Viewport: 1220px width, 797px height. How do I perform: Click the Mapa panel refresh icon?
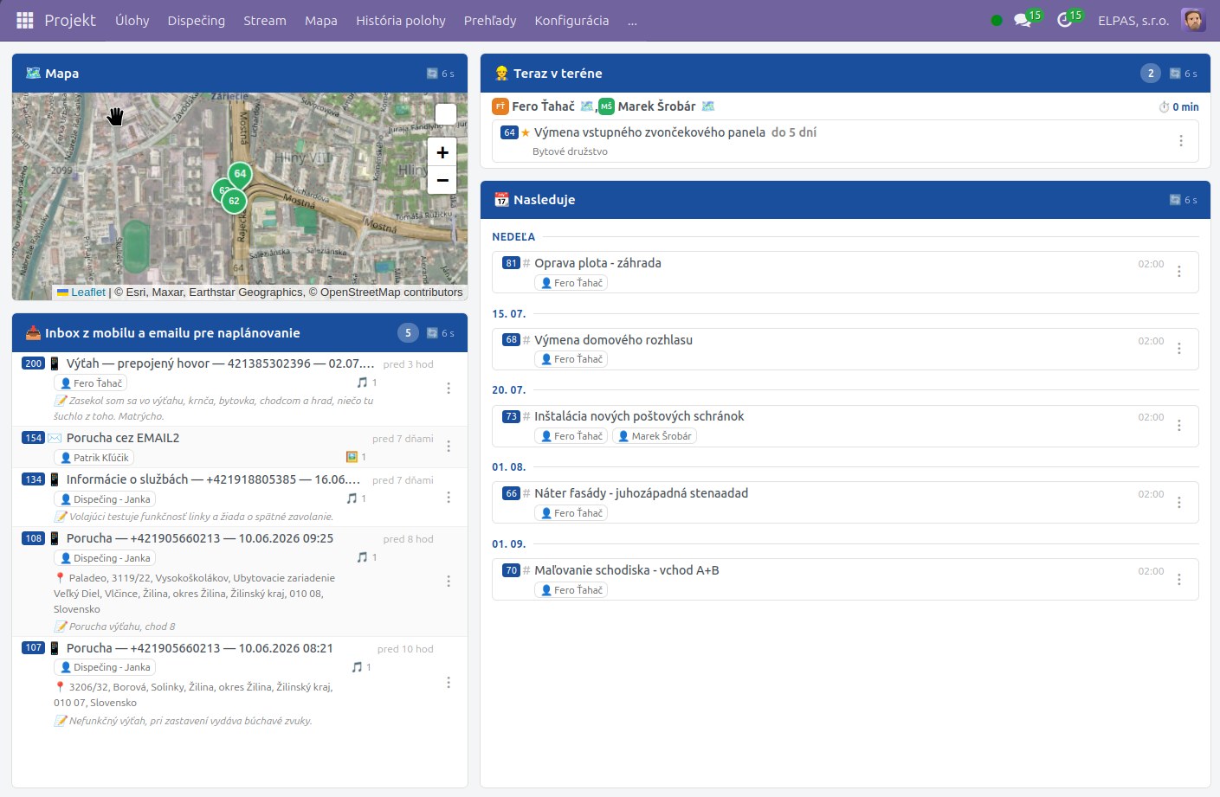432,74
